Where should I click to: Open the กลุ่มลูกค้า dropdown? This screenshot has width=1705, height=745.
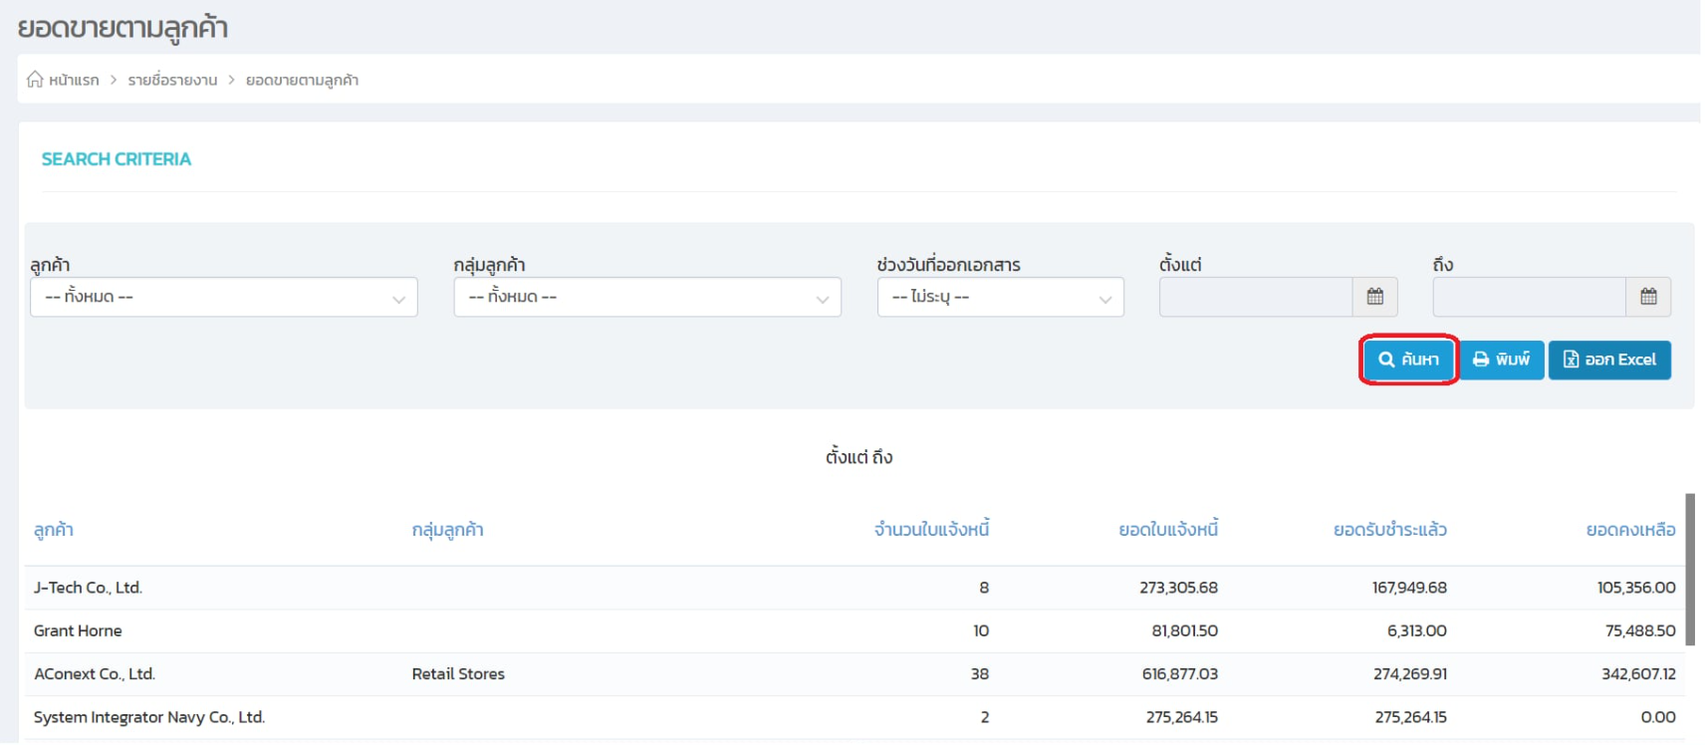[647, 297]
